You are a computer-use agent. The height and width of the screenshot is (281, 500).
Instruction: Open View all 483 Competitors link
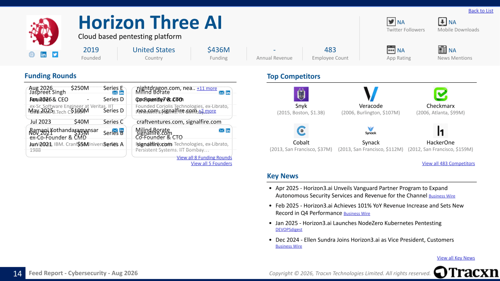pos(448,164)
